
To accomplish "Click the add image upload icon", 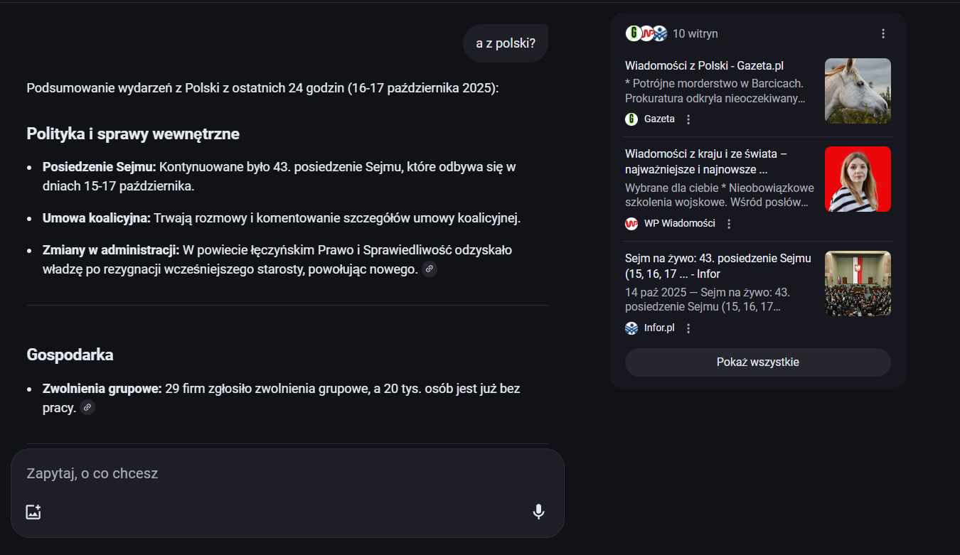I will pyautogui.click(x=33, y=512).
